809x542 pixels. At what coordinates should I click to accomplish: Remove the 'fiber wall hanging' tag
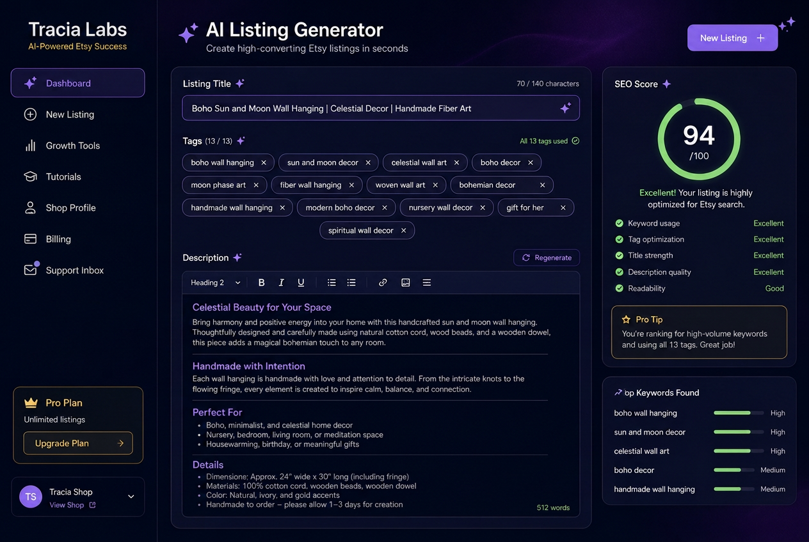click(351, 185)
